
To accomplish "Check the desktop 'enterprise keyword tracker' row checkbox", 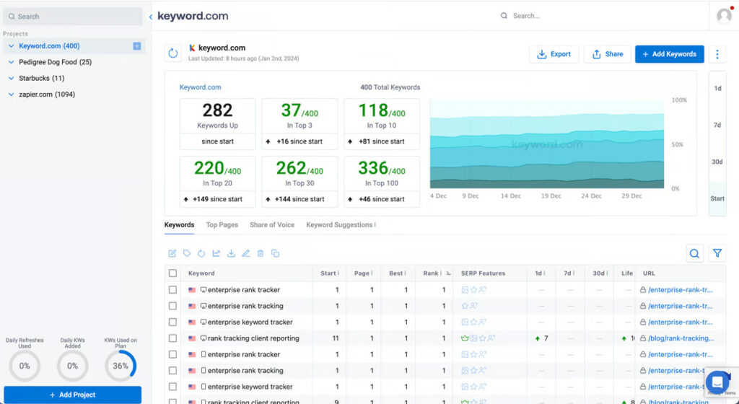I will [173, 322].
